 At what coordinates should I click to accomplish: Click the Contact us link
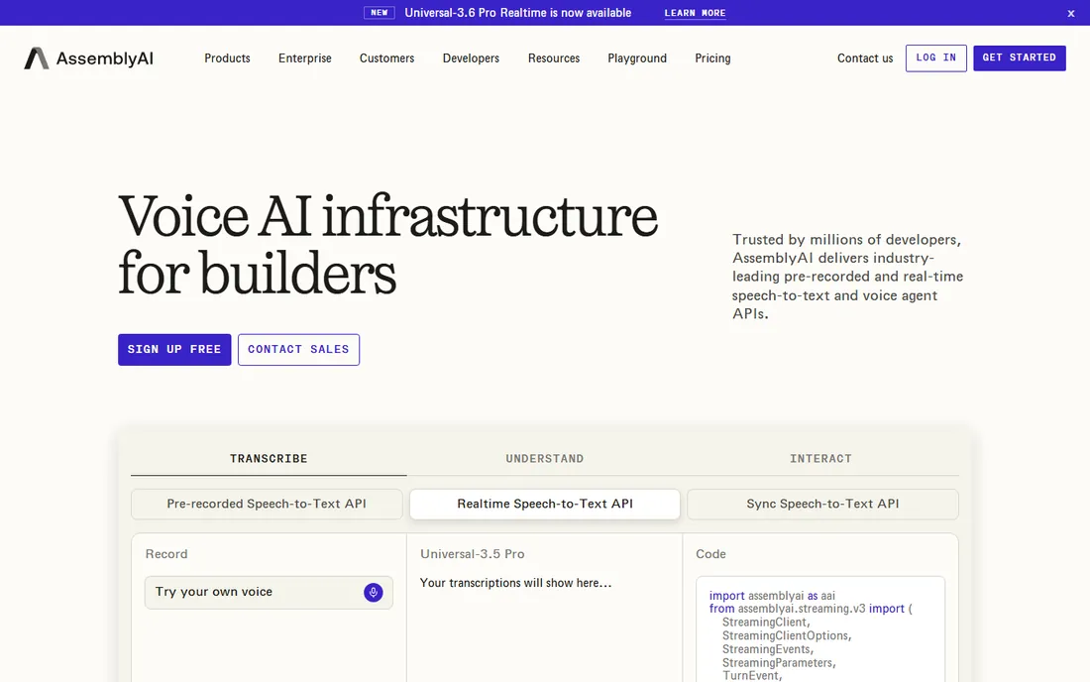click(865, 58)
